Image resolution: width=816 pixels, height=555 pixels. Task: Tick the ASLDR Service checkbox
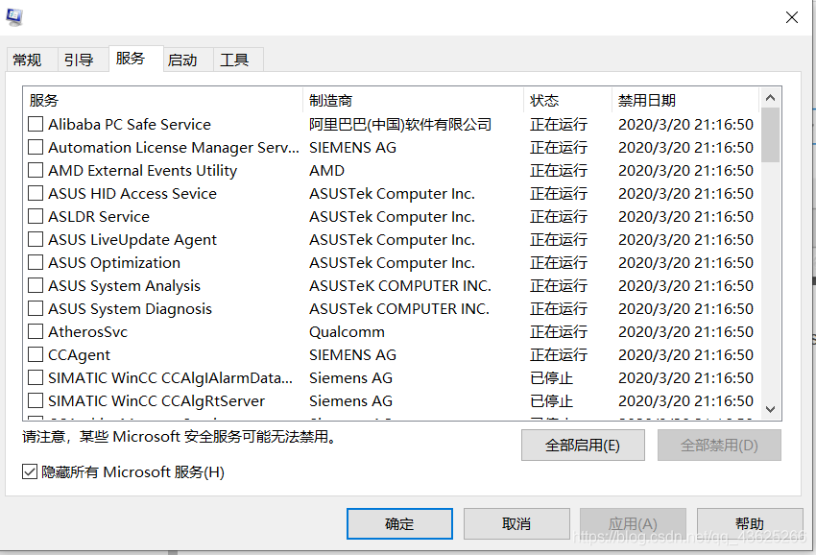pos(36,216)
